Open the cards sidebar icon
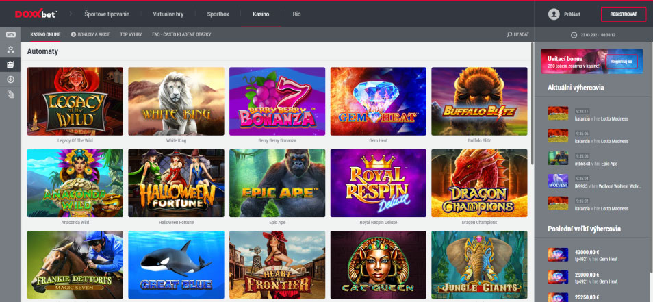 tap(10, 95)
